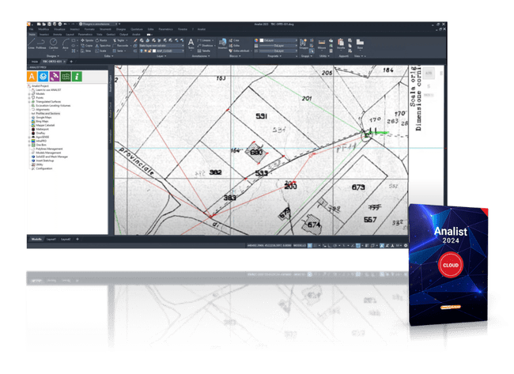Viewport: 514px width, 374px height.
Task: Select the Cerchio circle tool
Action: [54, 43]
